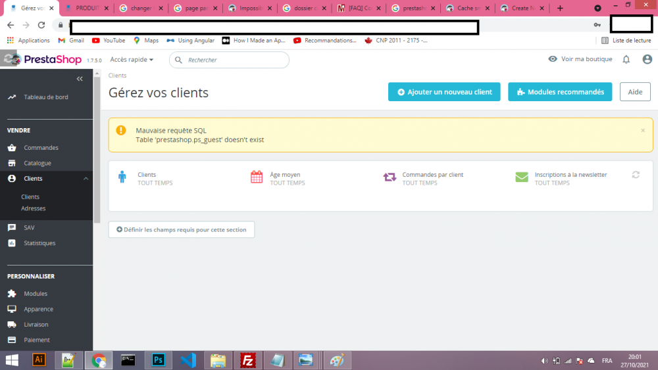The height and width of the screenshot is (370, 658).
Task: Click the Commandes par client KPI icon
Action: [390, 177]
